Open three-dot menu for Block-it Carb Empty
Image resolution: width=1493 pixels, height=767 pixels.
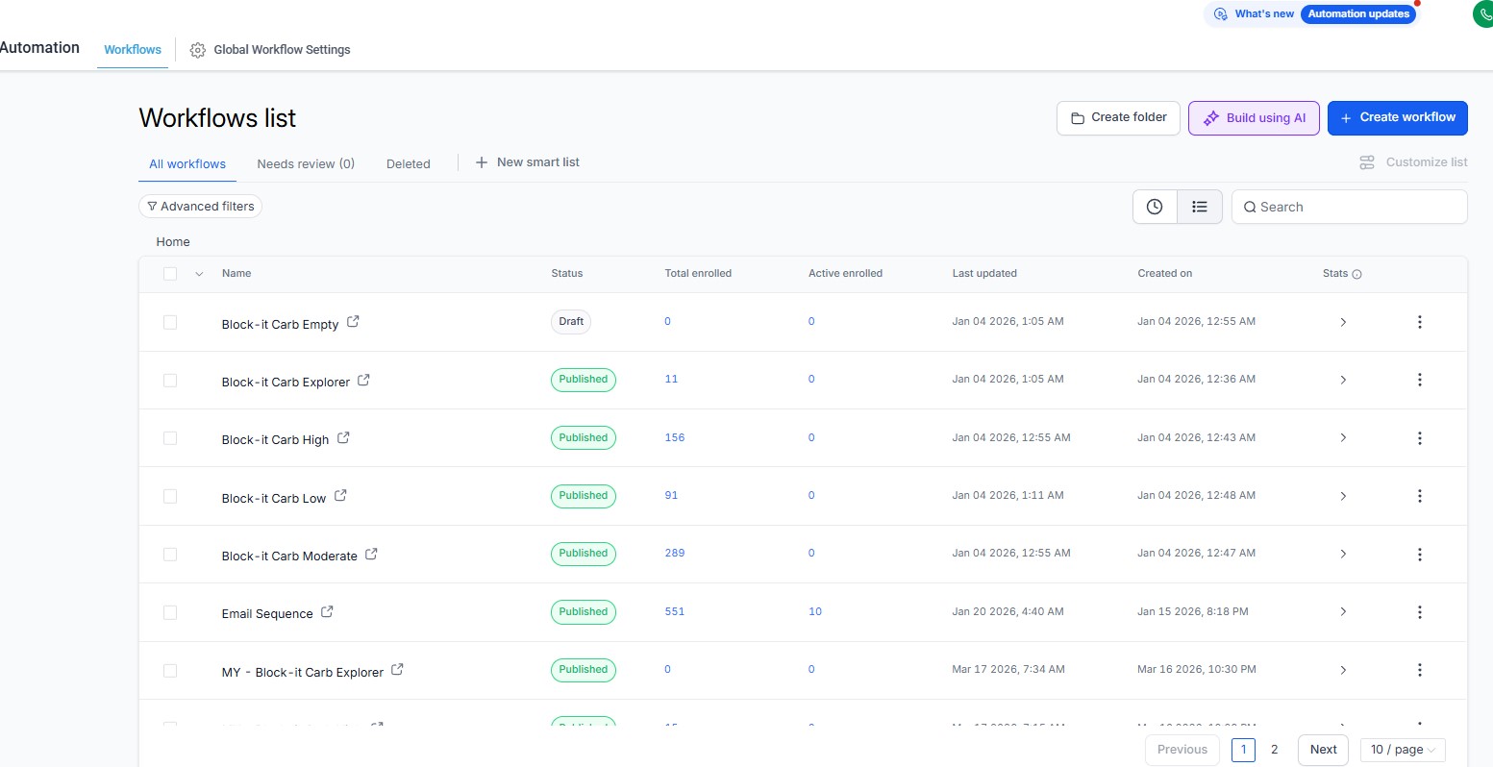[x=1420, y=322]
